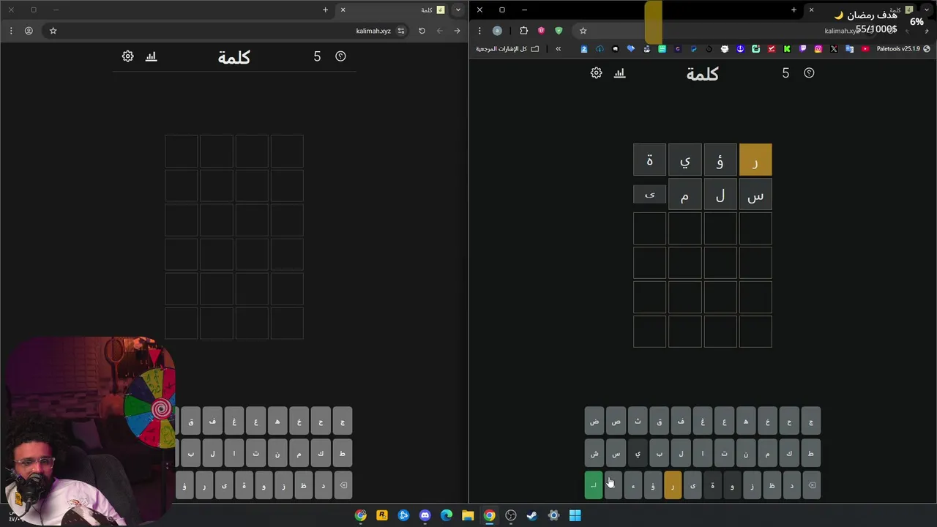Close the tab in right browser

[x=811, y=10]
